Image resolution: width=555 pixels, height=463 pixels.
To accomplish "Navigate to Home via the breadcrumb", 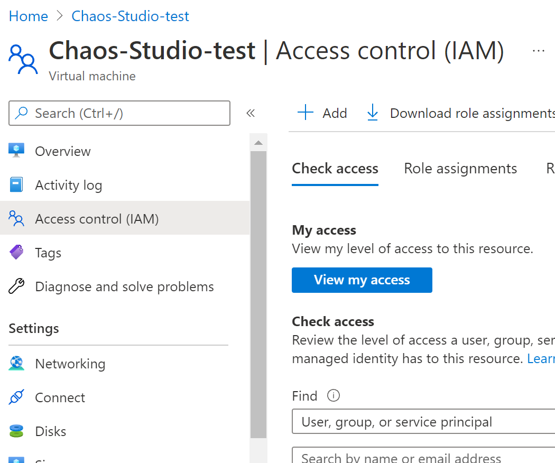I will [x=28, y=16].
